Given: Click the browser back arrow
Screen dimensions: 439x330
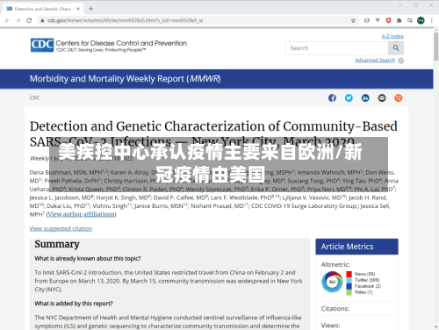Looking at the screenshot, I should coord(7,20).
